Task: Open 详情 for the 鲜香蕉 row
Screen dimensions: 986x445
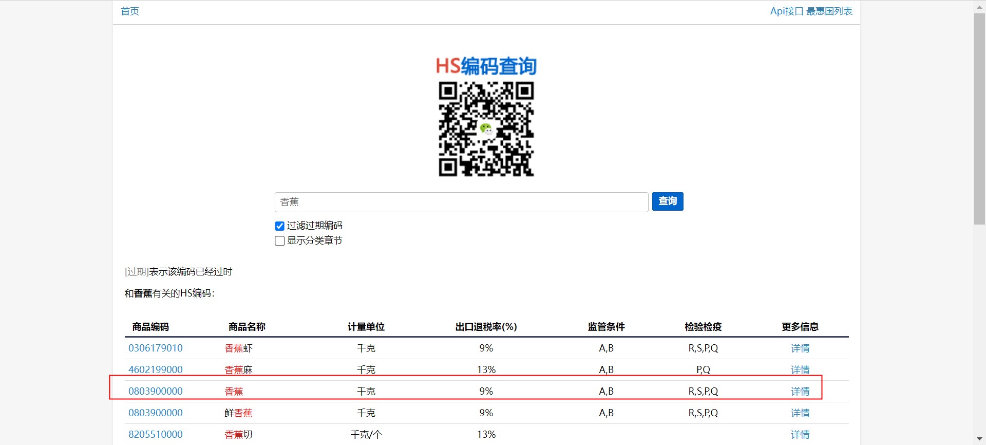Action: 800,413
